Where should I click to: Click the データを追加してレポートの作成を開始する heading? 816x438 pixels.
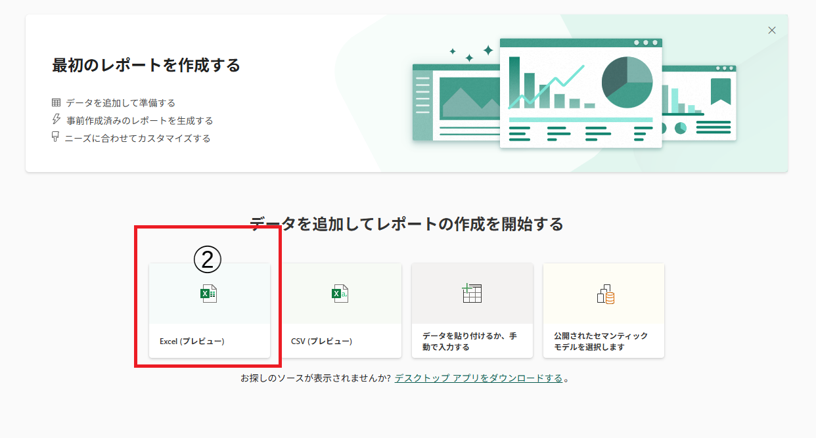coord(406,224)
